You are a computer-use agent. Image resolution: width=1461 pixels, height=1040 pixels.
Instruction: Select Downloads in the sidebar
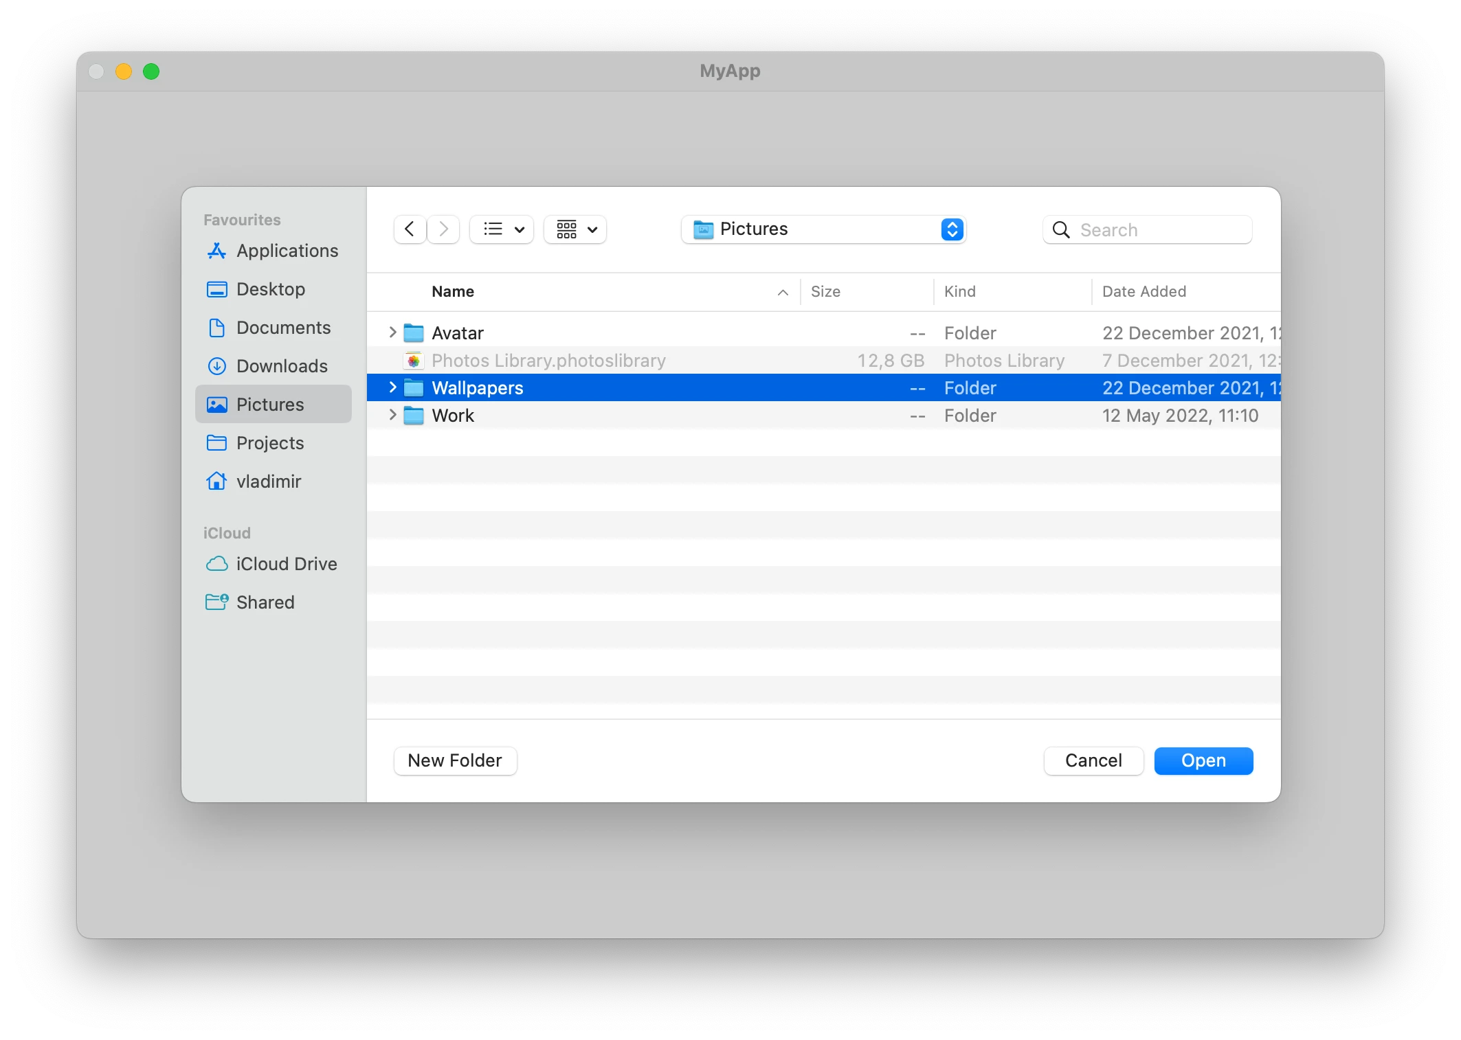tap(281, 366)
